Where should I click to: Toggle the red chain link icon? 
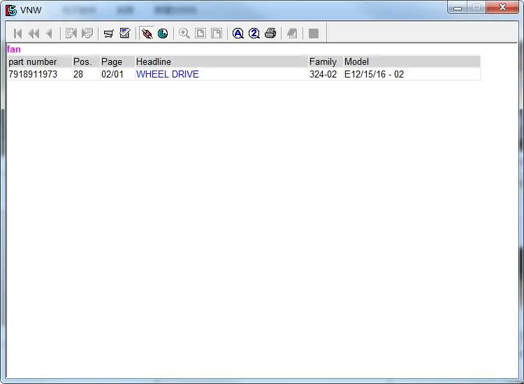tap(147, 34)
